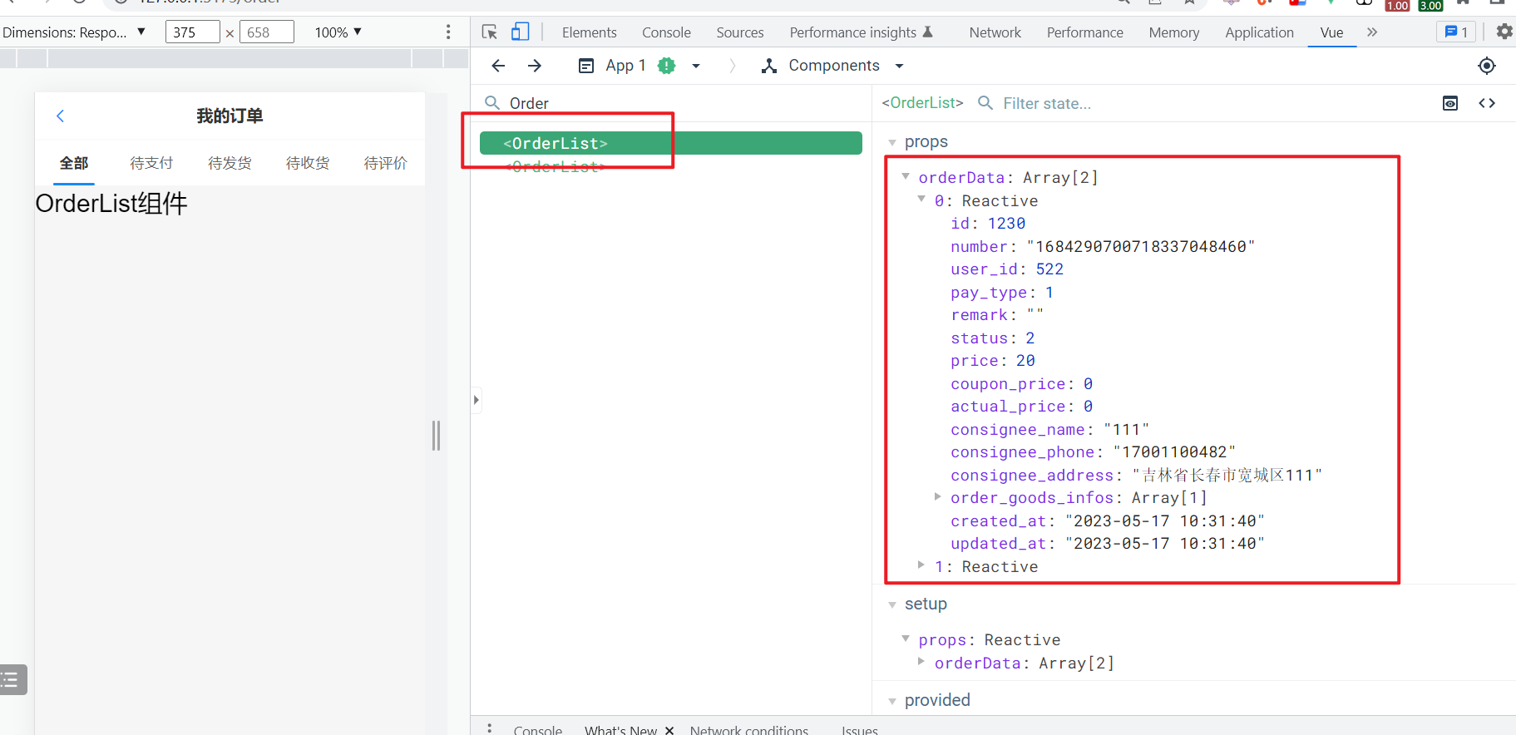Open device toolbar more options menu
This screenshot has height=735, width=1516.
coord(448,32)
